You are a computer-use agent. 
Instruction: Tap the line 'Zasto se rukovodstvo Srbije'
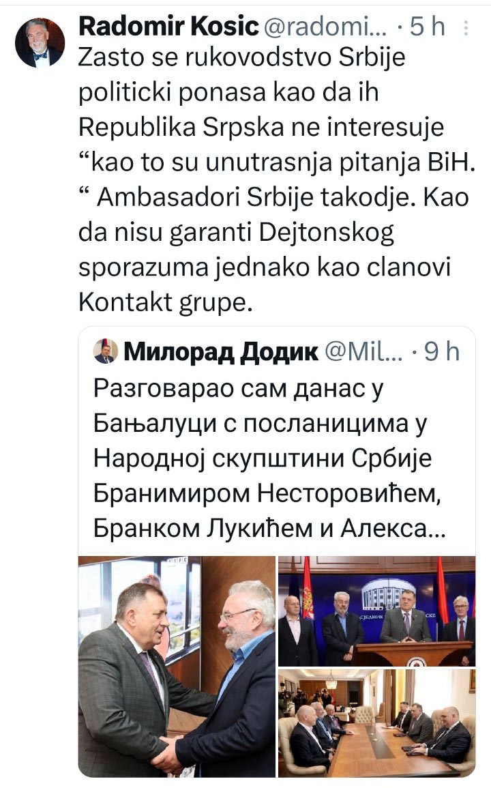pyautogui.click(x=241, y=58)
